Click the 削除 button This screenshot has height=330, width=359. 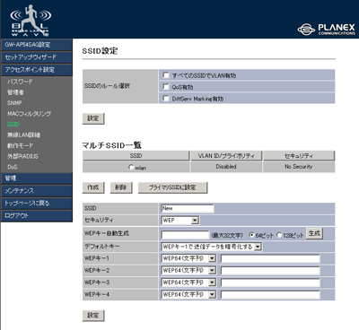click(121, 187)
